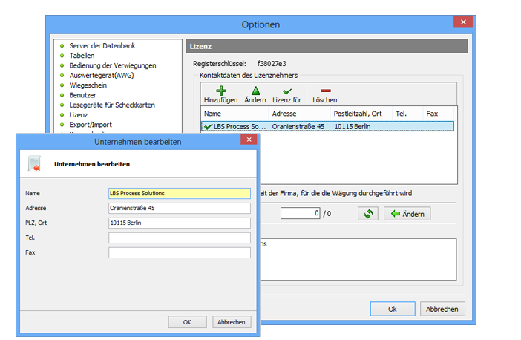Click into the Name text field

pos(179,194)
